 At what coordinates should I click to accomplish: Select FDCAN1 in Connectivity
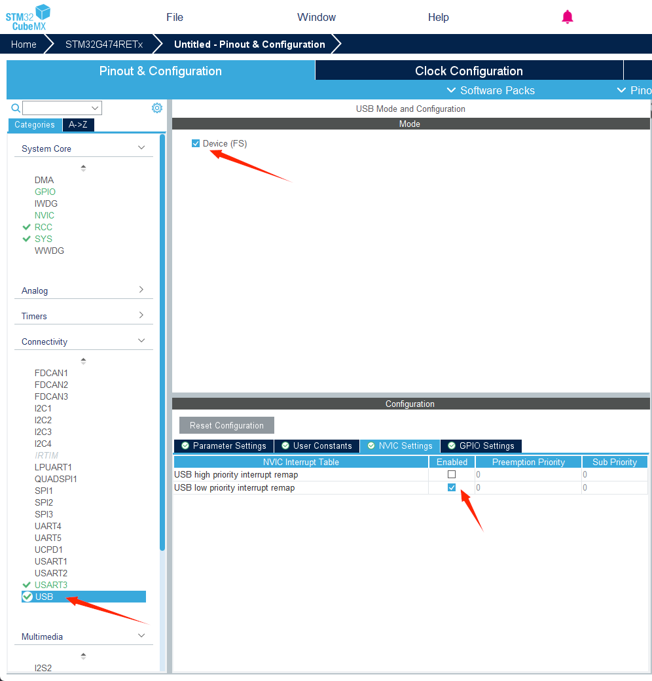pos(51,373)
